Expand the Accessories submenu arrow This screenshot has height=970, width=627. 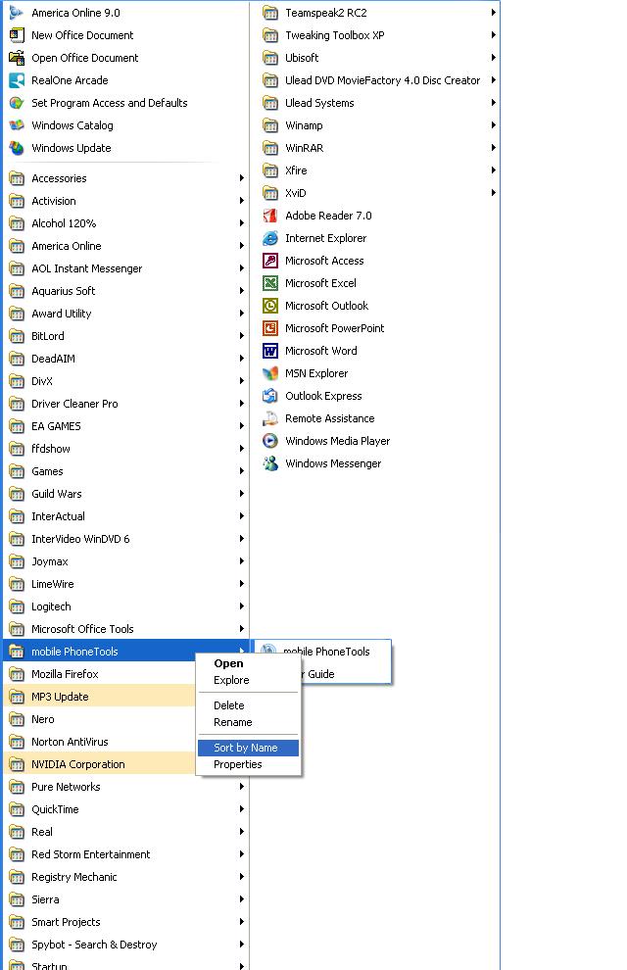coord(242,178)
